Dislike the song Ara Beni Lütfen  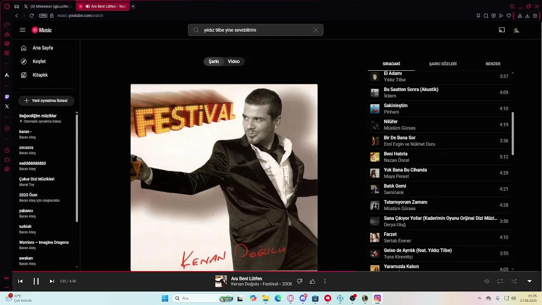299,281
